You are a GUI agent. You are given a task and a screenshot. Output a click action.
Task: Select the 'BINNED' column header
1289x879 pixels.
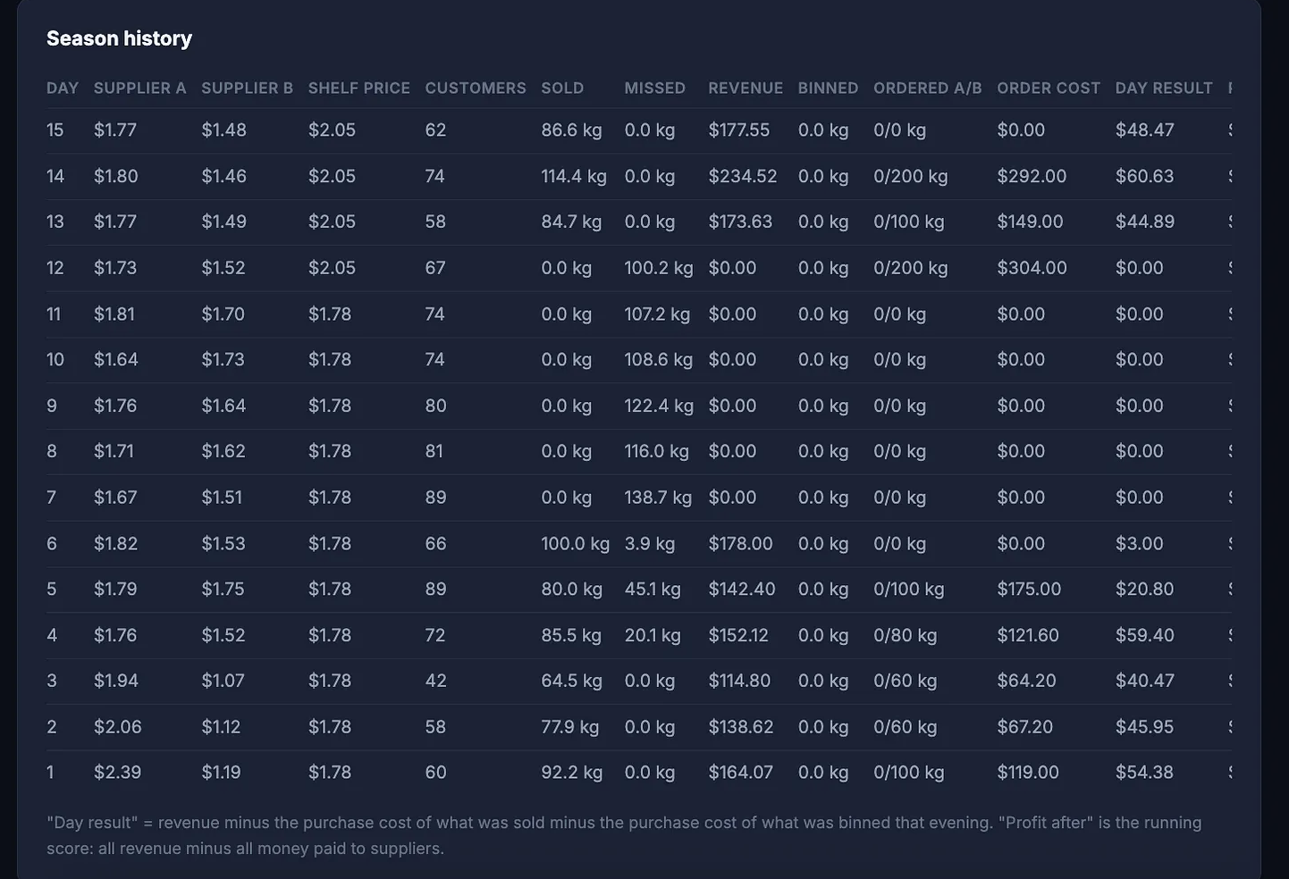(828, 88)
